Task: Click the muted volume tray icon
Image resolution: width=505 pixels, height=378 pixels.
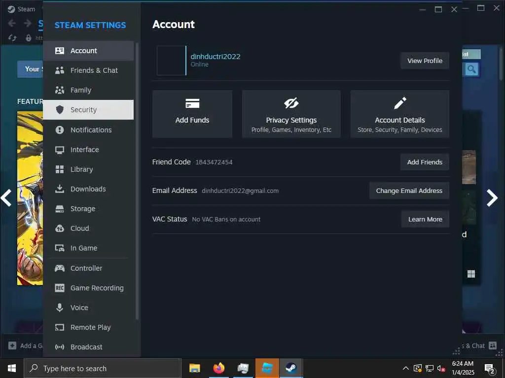Action: pyautogui.click(x=441, y=368)
